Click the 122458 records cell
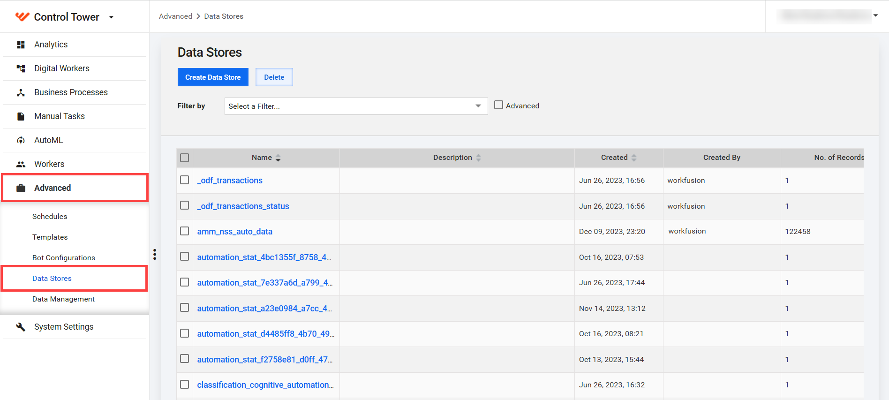 [798, 232]
